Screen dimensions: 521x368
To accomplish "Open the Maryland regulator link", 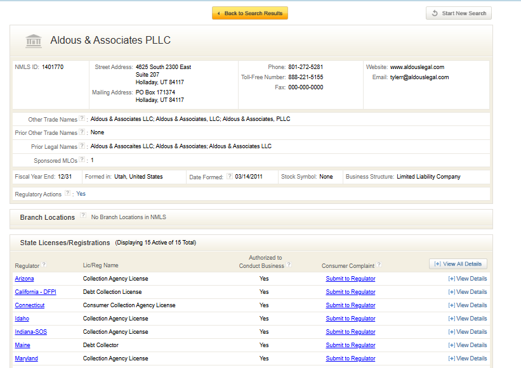I will click(x=26, y=358).
